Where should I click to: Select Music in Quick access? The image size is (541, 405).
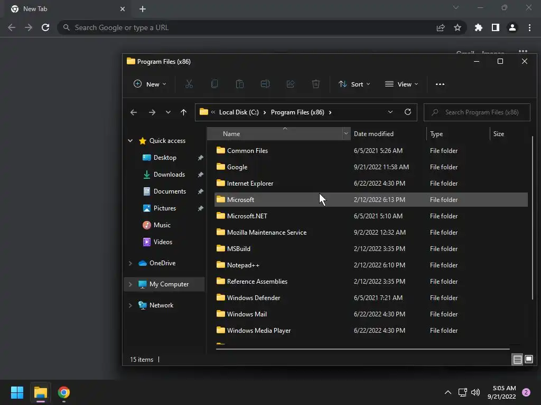tap(162, 225)
